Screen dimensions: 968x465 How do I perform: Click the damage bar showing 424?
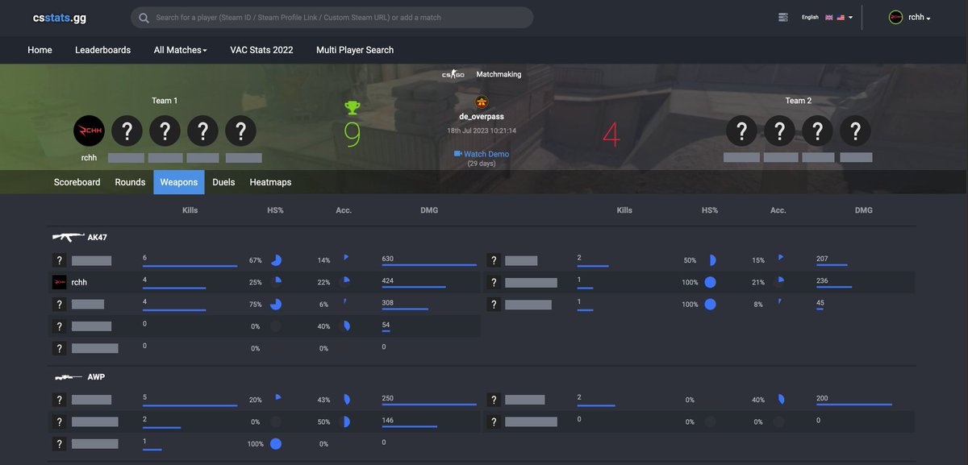[414, 286]
